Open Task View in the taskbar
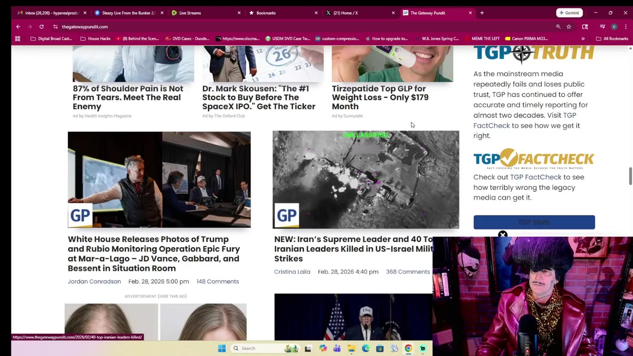Screen dimensions: 633x356 pyautogui.click(x=308, y=348)
